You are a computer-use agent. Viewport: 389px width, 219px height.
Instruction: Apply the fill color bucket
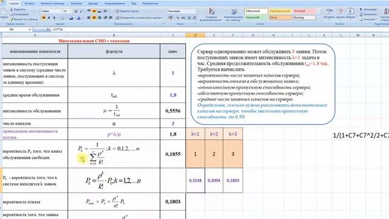[x=71, y=18]
